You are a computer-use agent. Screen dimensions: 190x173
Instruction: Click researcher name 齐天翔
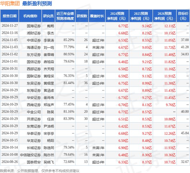(x=49, y=69)
